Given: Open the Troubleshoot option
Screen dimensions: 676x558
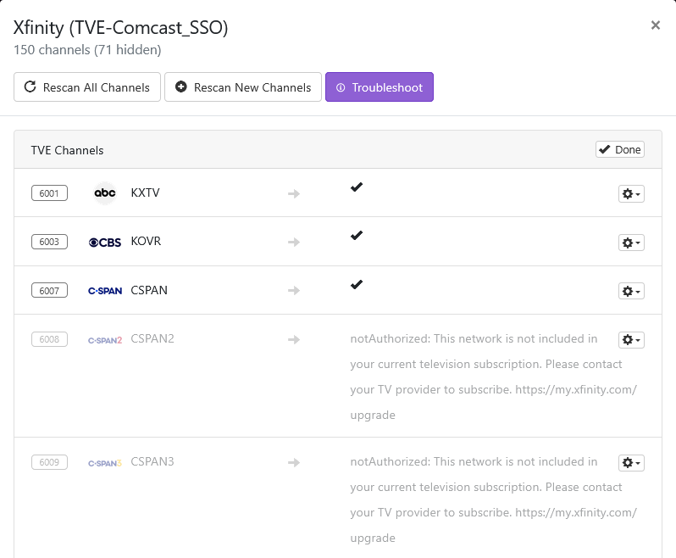Looking at the screenshot, I should click(379, 87).
